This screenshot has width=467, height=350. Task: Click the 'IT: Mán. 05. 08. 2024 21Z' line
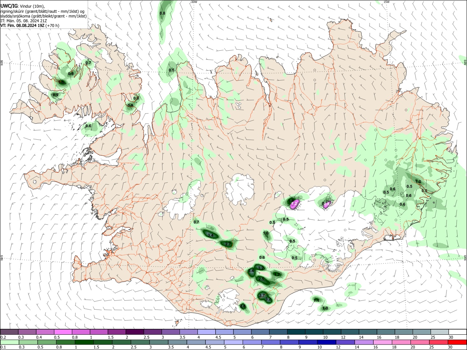click(24, 21)
